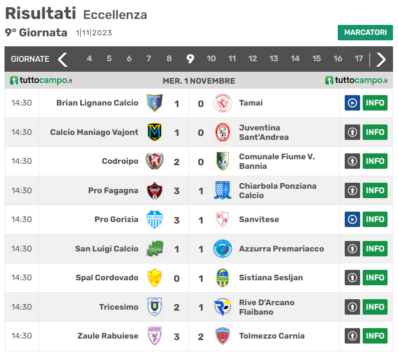This screenshot has width=398, height=352.
Task: Click the Tolmezzo Carnia team crest
Action: 222,336
